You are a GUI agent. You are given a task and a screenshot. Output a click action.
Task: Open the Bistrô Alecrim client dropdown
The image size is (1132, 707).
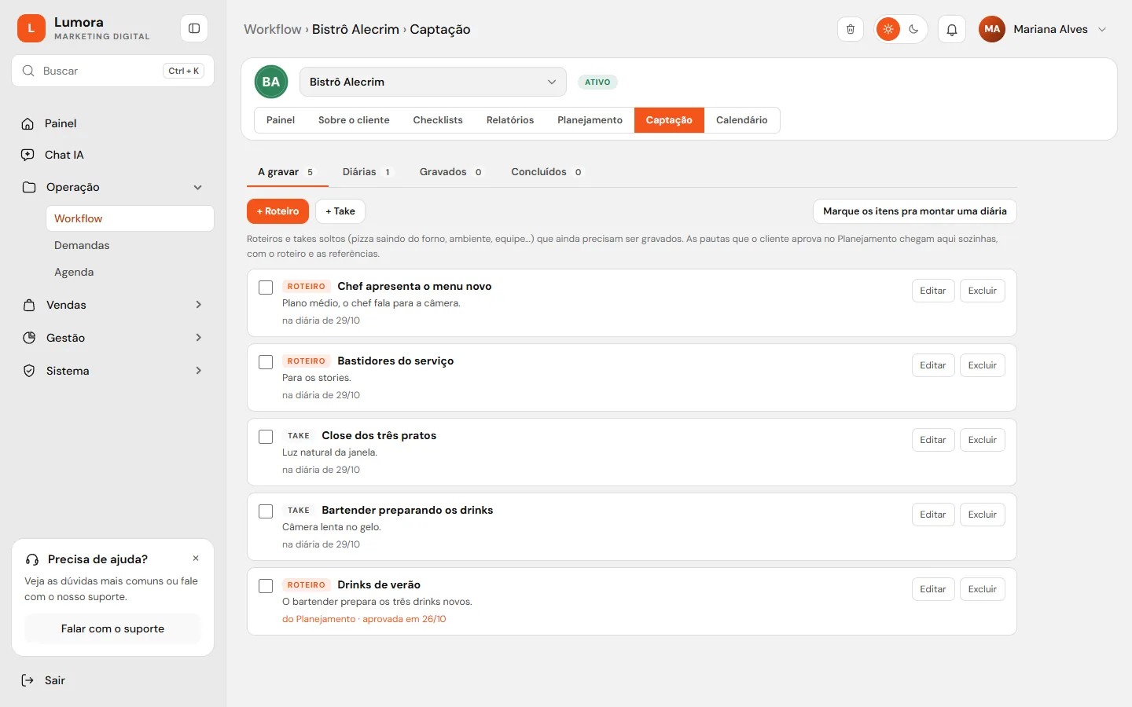coord(433,82)
